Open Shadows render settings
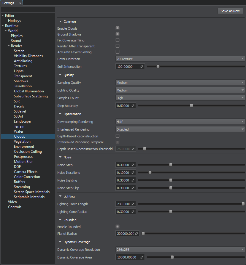 click(x=21, y=81)
